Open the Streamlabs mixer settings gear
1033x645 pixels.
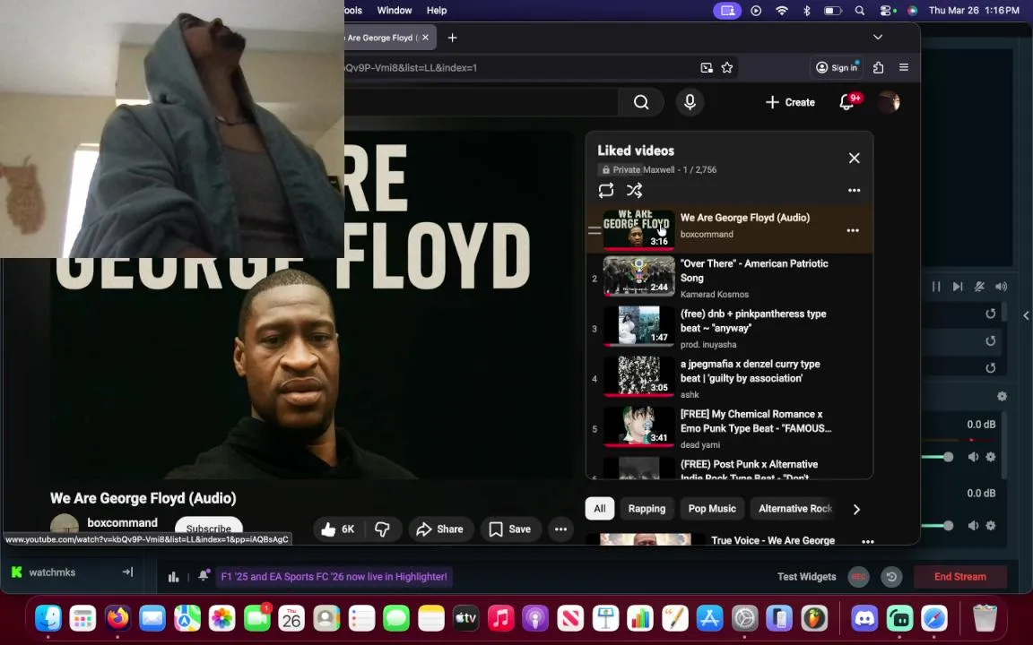(x=1002, y=396)
